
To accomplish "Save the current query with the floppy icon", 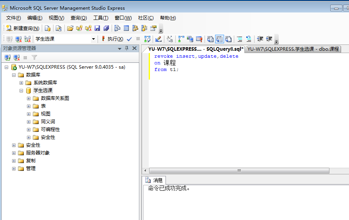I will click(x=97, y=28).
